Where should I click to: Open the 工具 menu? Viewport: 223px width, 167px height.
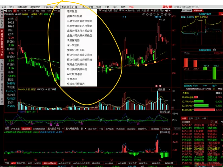point(107,7)
